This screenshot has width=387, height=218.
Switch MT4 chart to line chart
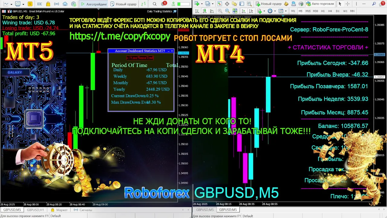(x=212, y=11)
